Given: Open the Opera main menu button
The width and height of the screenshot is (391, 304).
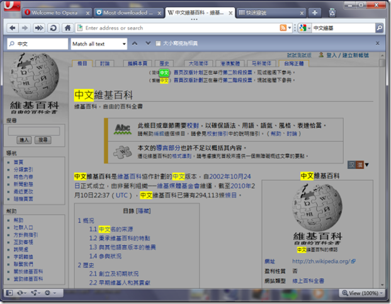Looking at the screenshot, I should (x=12, y=6).
